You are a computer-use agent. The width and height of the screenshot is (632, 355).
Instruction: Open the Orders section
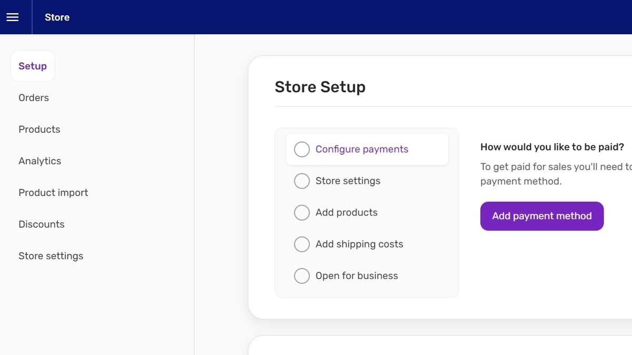click(33, 97)
